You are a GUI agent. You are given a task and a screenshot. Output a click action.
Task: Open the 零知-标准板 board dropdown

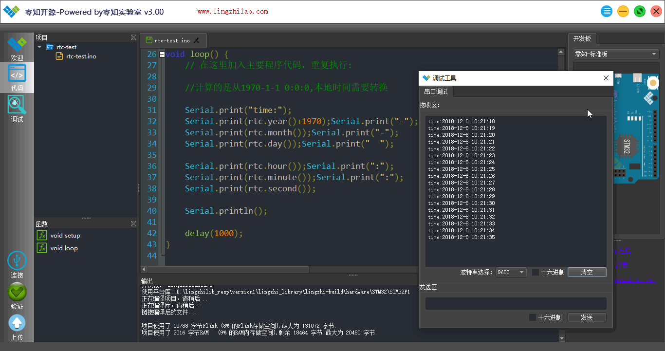[x=616, y=54]
